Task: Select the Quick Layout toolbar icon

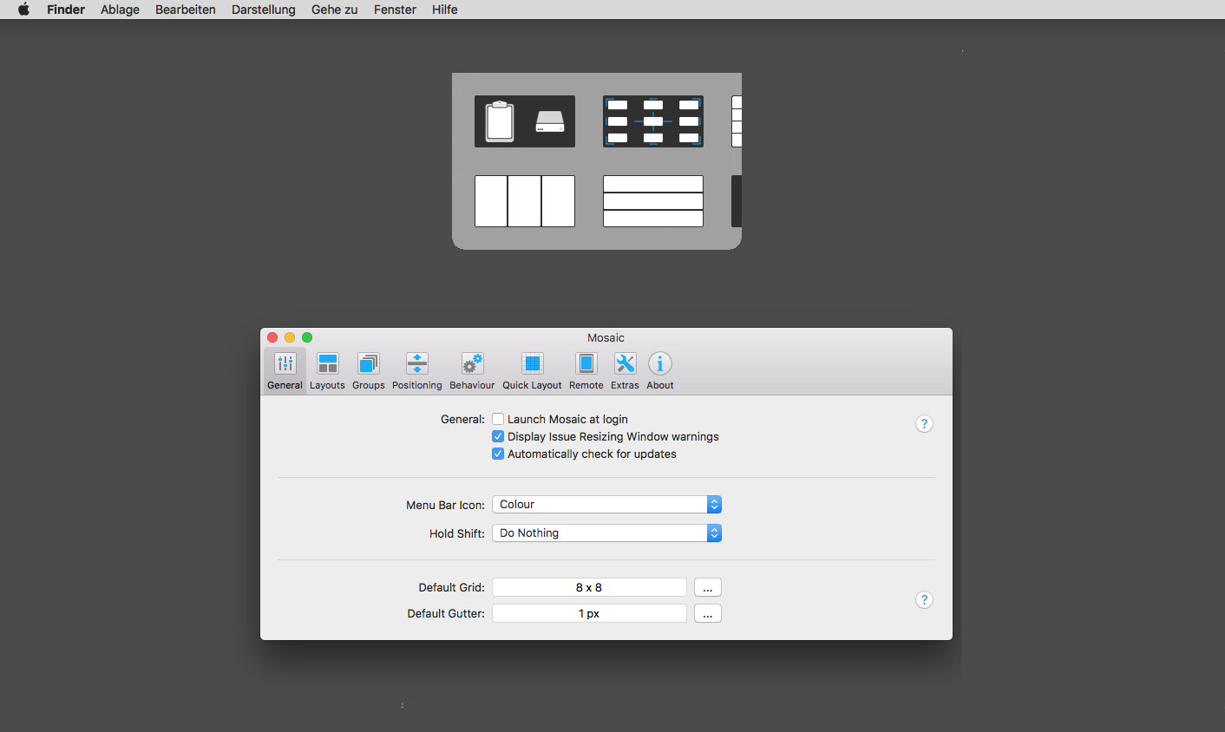Action: click(x=532, y=371)
